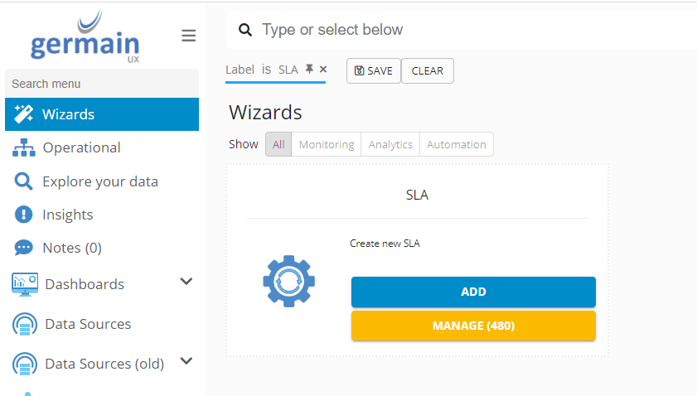Click the SLA gear wizard icon

tap(289, 282)
